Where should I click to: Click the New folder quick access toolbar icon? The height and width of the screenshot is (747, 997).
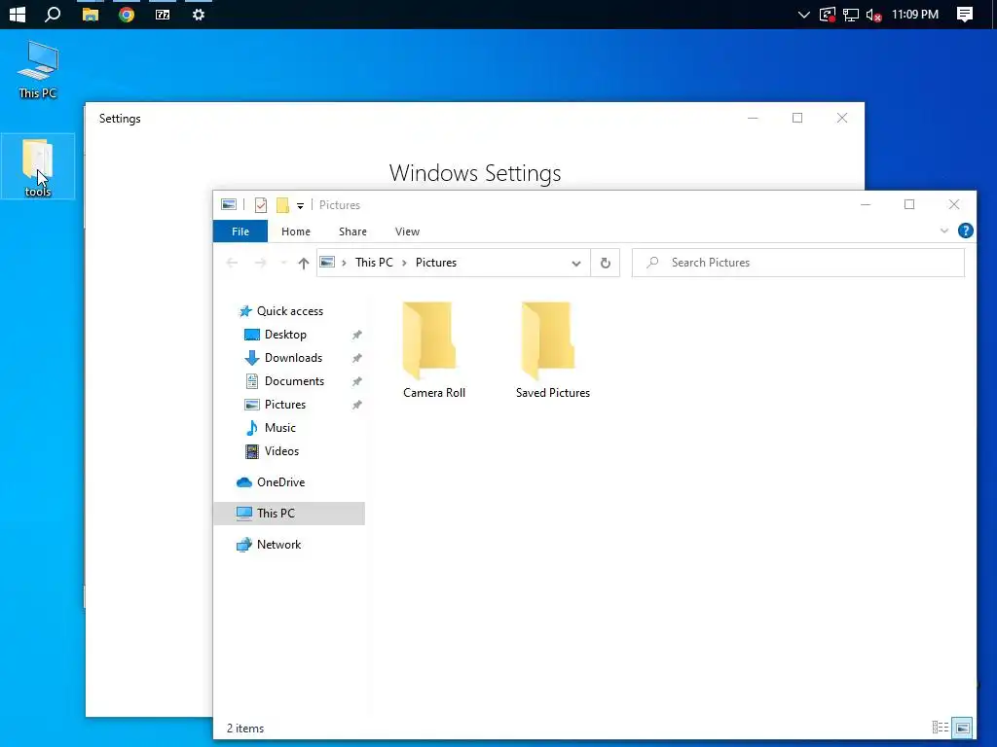coord(282,205)
